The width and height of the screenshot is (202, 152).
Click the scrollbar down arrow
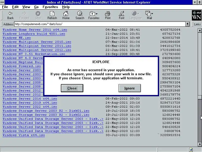(x=200, y=144)
